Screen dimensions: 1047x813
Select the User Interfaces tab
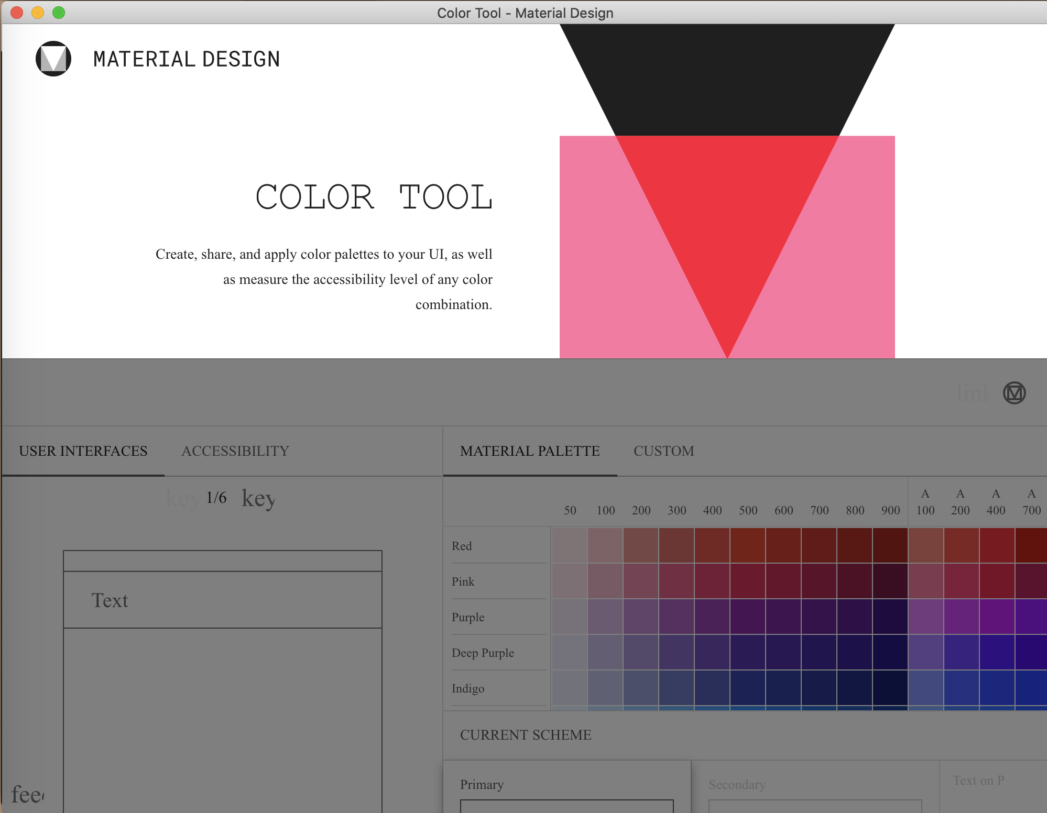pos(83,451)
